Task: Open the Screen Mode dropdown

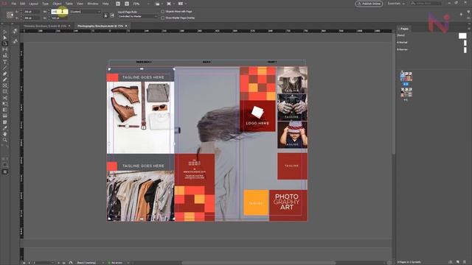Action: coord(170,4)
